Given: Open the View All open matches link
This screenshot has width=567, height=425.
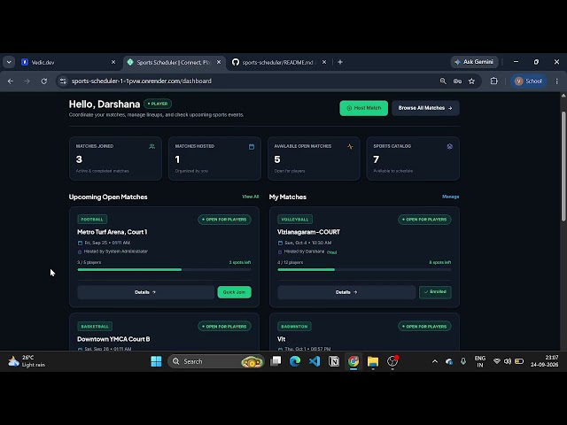Looking at the screenshot, I should coord(250,197).
